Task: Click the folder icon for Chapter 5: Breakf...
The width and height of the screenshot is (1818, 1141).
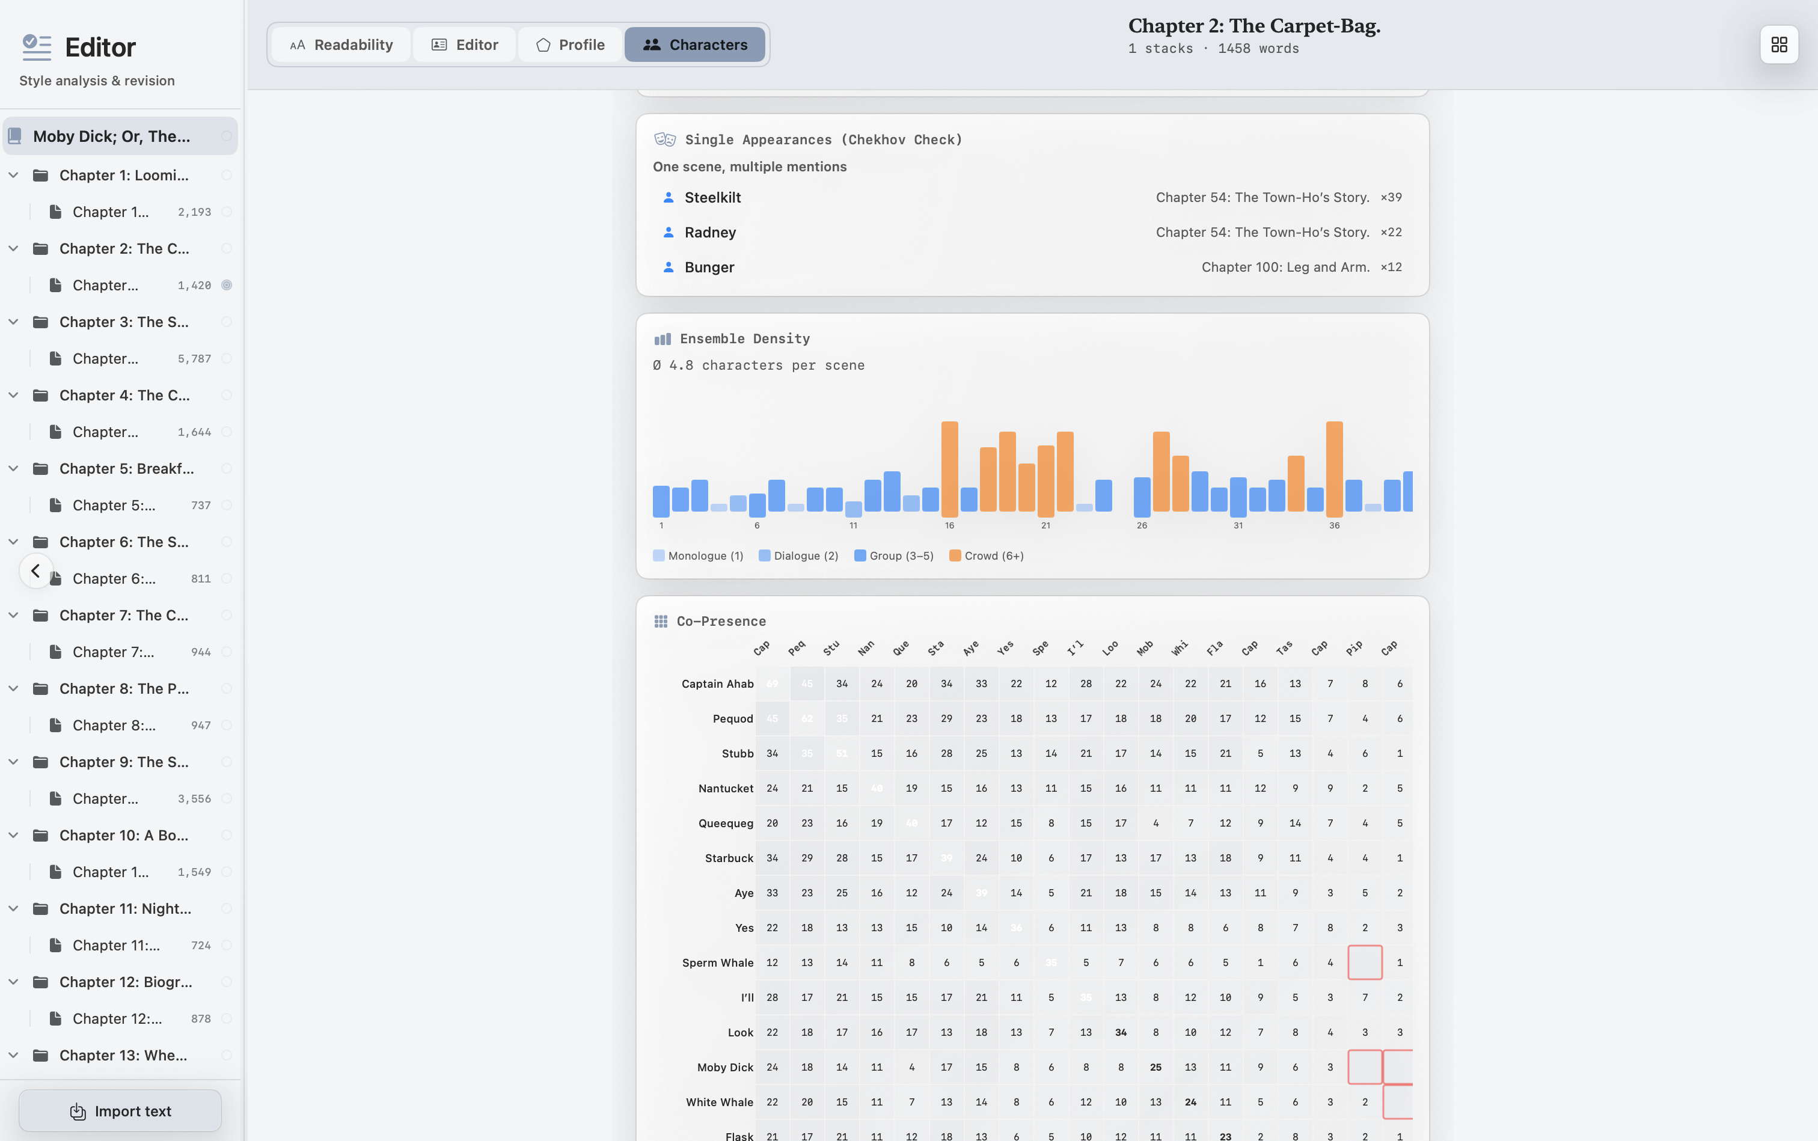Action: click(41, 469)
